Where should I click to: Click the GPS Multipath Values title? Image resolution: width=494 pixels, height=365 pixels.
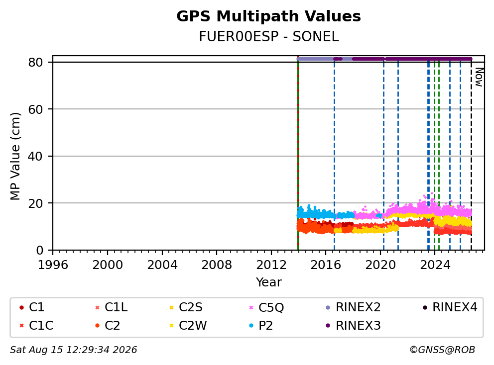click(269, 16)
